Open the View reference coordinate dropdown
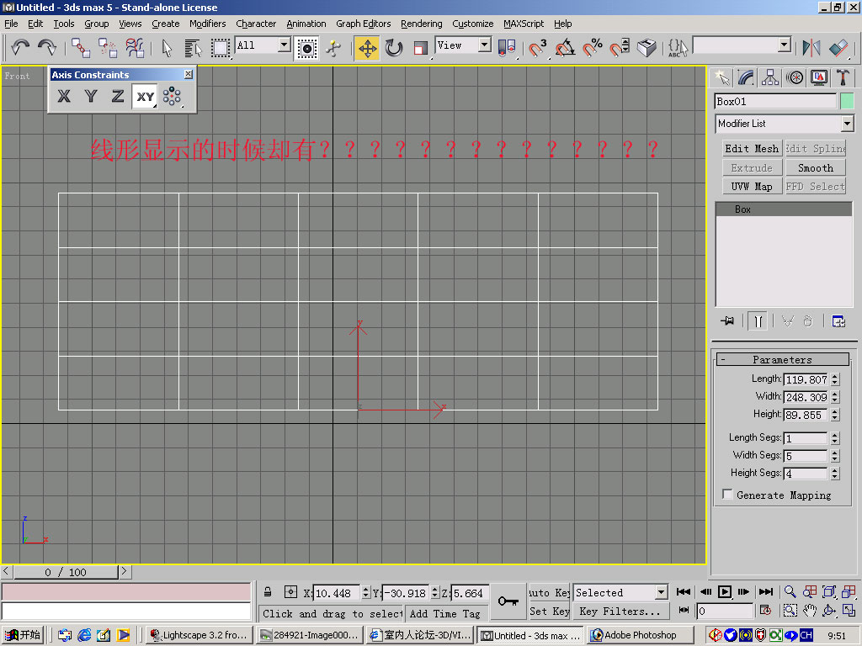This screenshot has height=646, width=862. [485, 45]
